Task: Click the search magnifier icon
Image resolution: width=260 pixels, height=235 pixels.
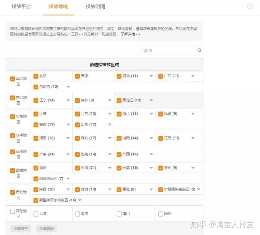Action: 199,50
